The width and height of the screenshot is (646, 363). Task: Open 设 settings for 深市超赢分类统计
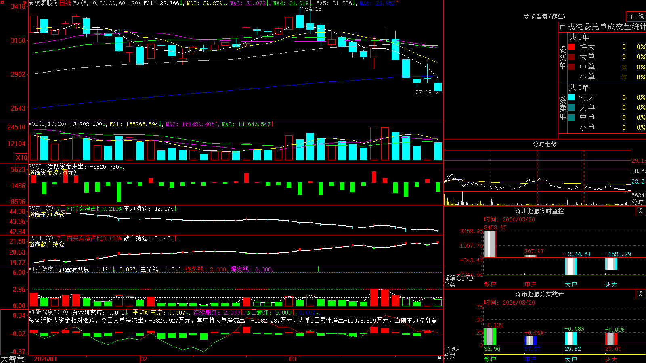[641, 294]
